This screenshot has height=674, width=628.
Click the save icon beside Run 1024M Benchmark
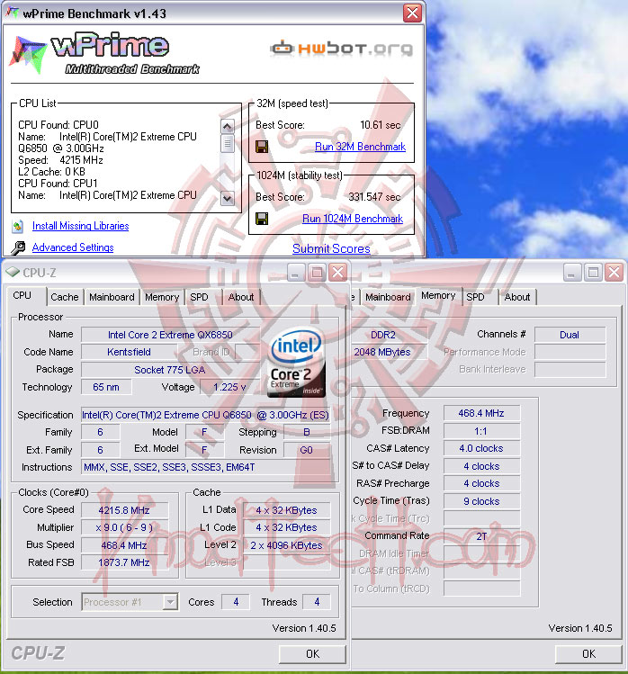coord(262,219)
